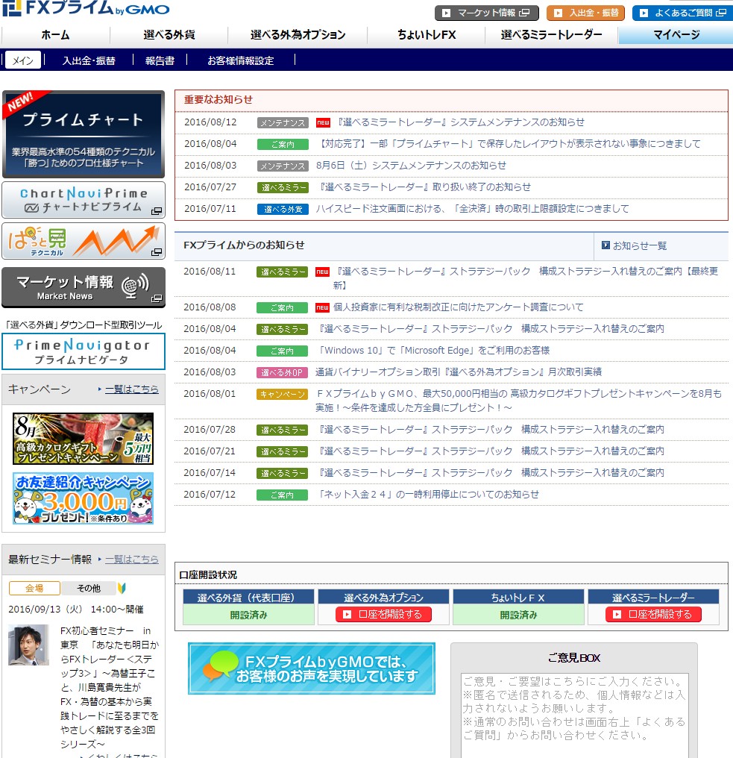The image size is (733, 758).
Task: Click the globe icon on Market News banner
Action: pos(135,286)
